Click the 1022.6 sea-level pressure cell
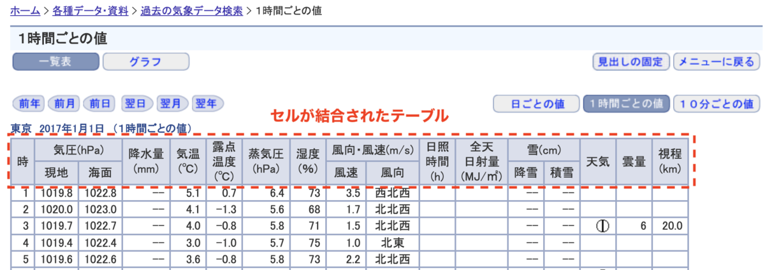Screen dimensions: 765x270 tap(99, 259)
